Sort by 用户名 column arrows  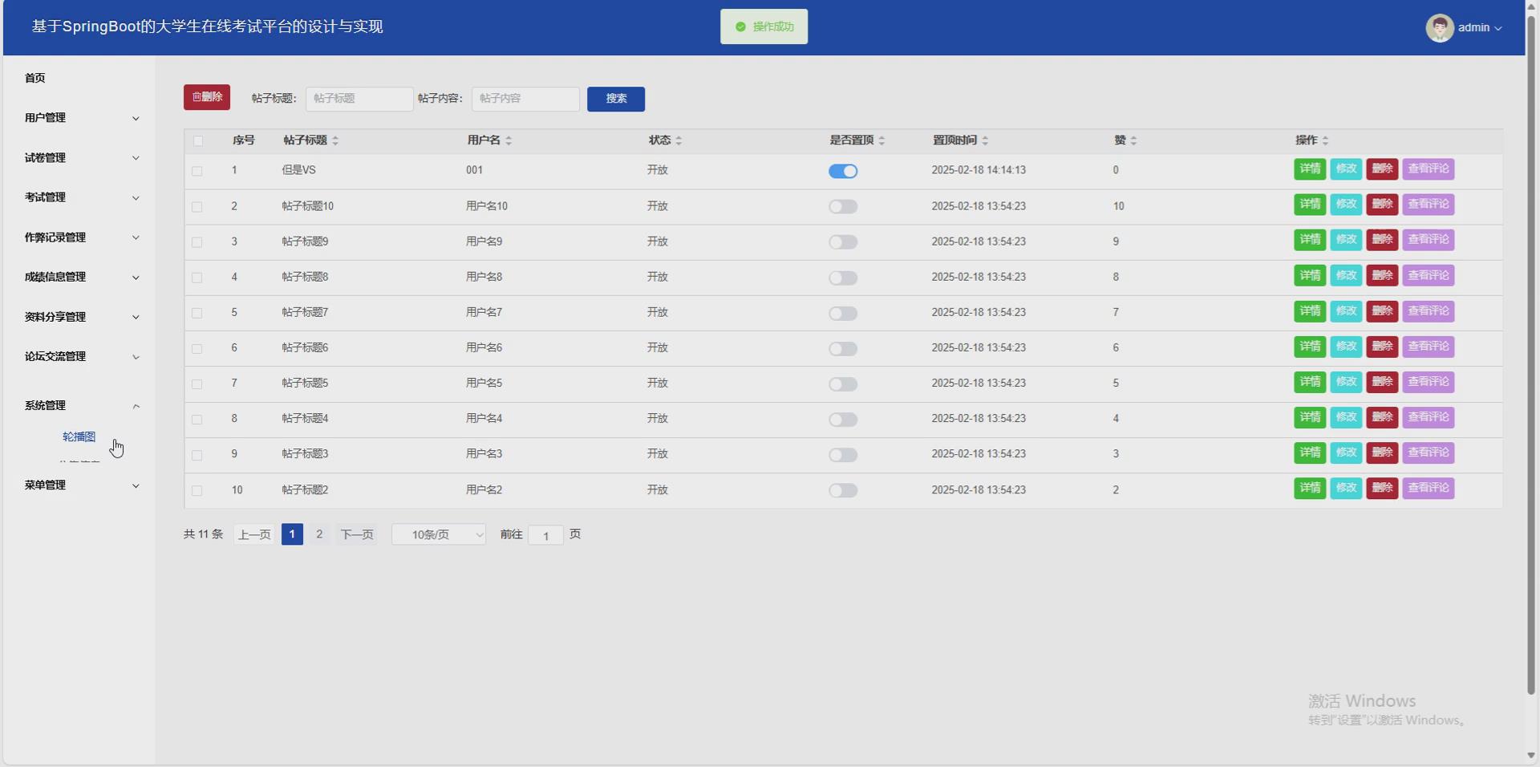click(x=509, y=140)
